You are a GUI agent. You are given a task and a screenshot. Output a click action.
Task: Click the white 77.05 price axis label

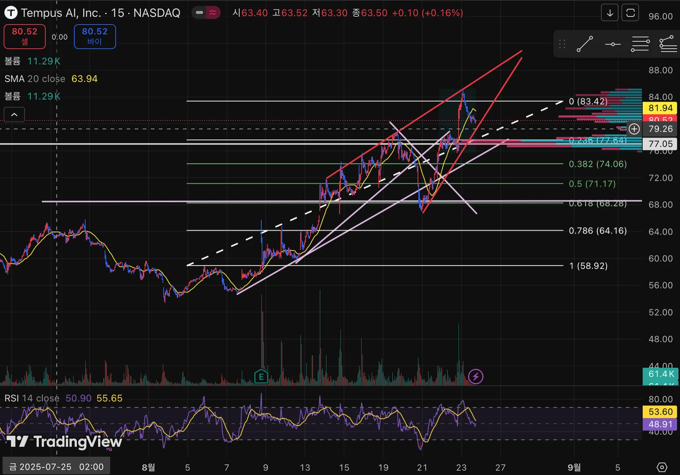[x=660, y=144]
